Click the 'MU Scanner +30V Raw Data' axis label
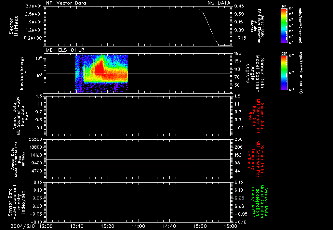333x230 pixels. [x=20, y=116]
